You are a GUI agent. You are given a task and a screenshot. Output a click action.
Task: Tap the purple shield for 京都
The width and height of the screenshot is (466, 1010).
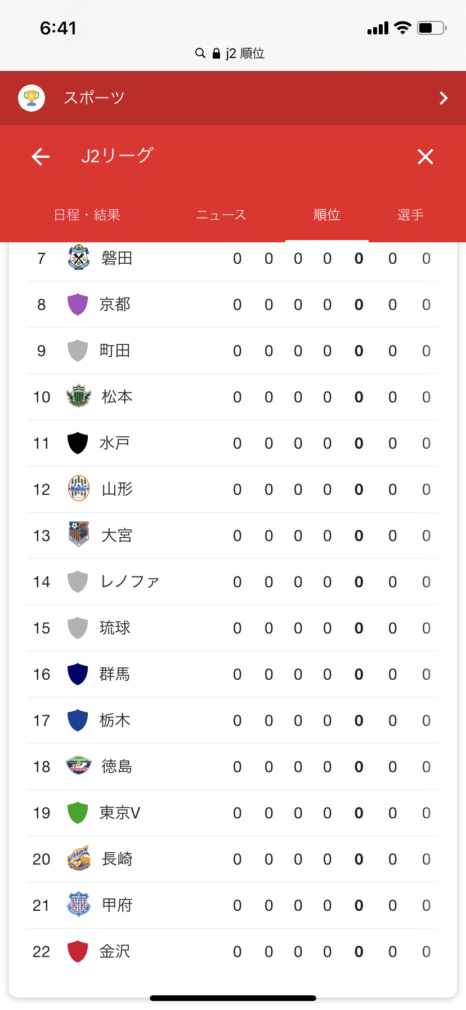tap(78, 304)
